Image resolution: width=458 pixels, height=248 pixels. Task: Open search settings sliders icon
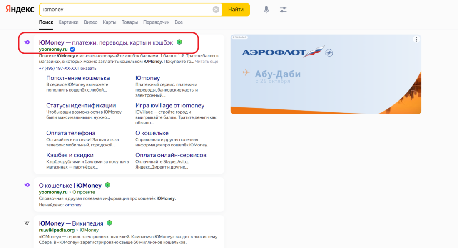(x=284, y=10)
